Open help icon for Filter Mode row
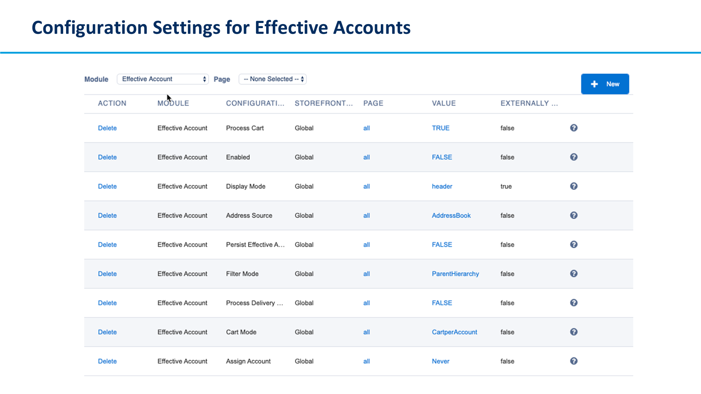 (x=574, y=274)
